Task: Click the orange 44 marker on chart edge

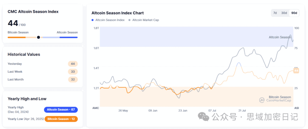Action: click(296, 71)
